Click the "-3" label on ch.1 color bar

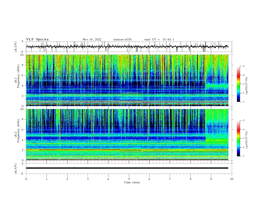243,66
